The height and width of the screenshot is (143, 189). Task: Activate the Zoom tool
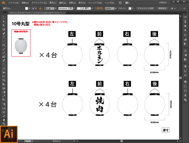[x=4, y=124]
